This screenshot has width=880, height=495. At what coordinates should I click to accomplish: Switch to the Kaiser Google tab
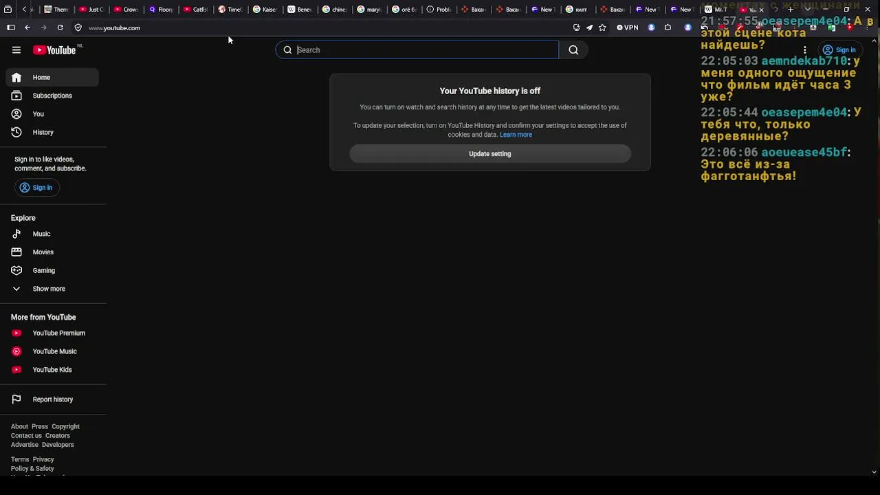(x=265, y=10)
